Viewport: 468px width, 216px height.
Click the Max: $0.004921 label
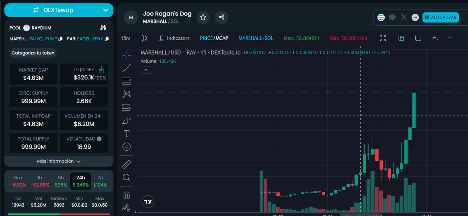(x=301, y=38)
